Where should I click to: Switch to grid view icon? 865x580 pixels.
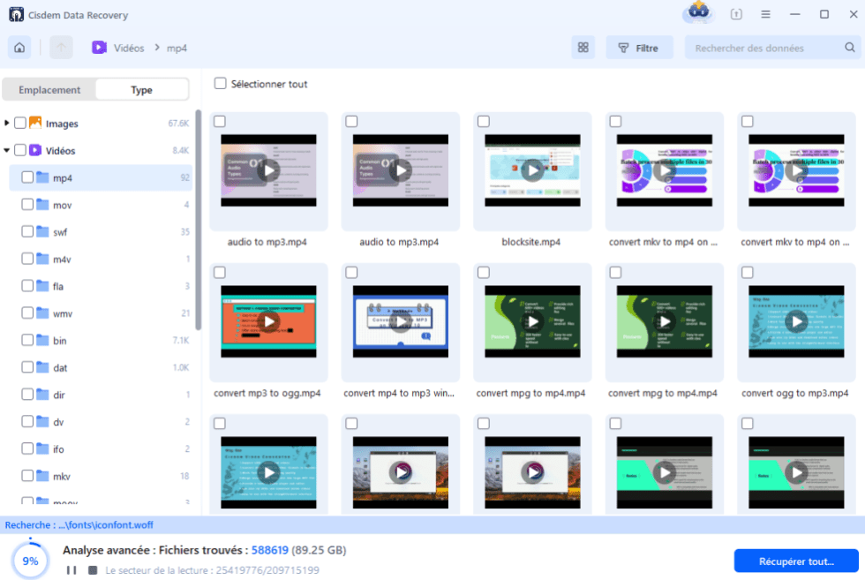pos(583,48)
